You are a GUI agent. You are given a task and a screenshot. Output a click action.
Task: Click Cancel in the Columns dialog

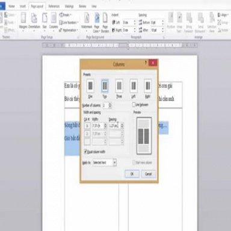pos(149,174)
